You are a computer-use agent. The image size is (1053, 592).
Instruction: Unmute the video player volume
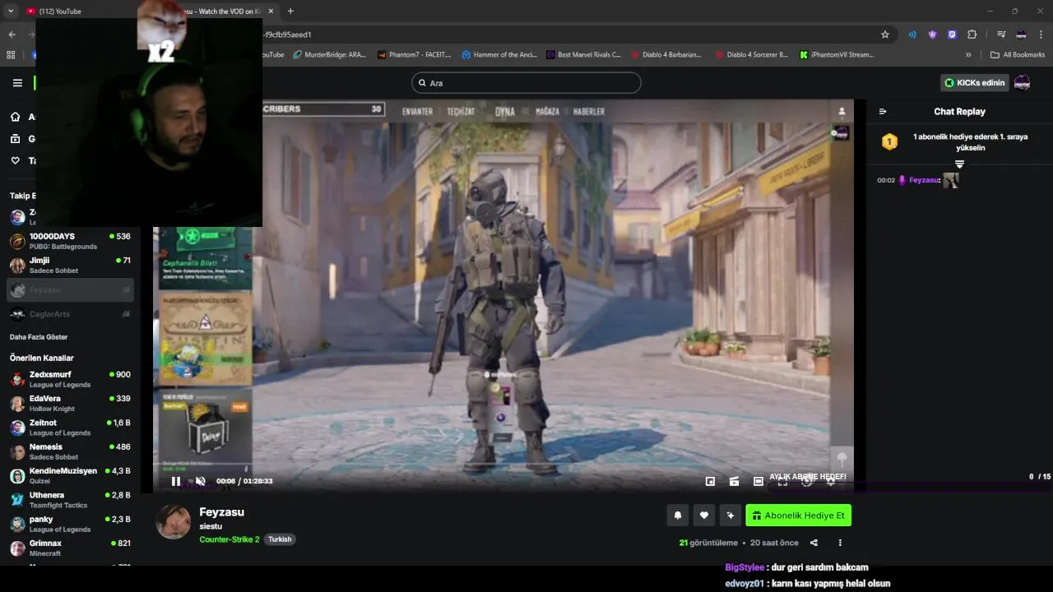201,481
